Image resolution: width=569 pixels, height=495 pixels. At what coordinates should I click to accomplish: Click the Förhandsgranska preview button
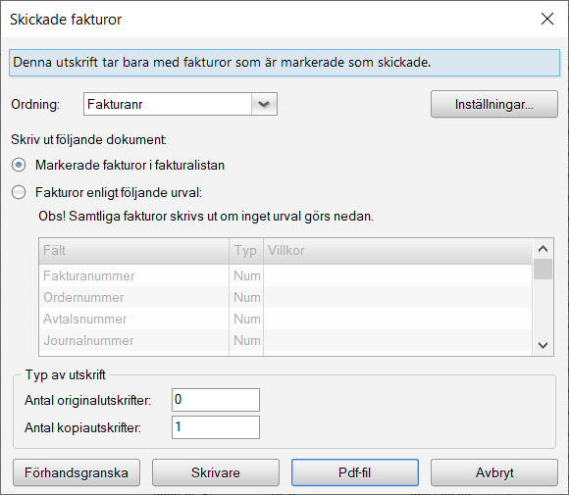pyautogui.click(x=77, y=472)
